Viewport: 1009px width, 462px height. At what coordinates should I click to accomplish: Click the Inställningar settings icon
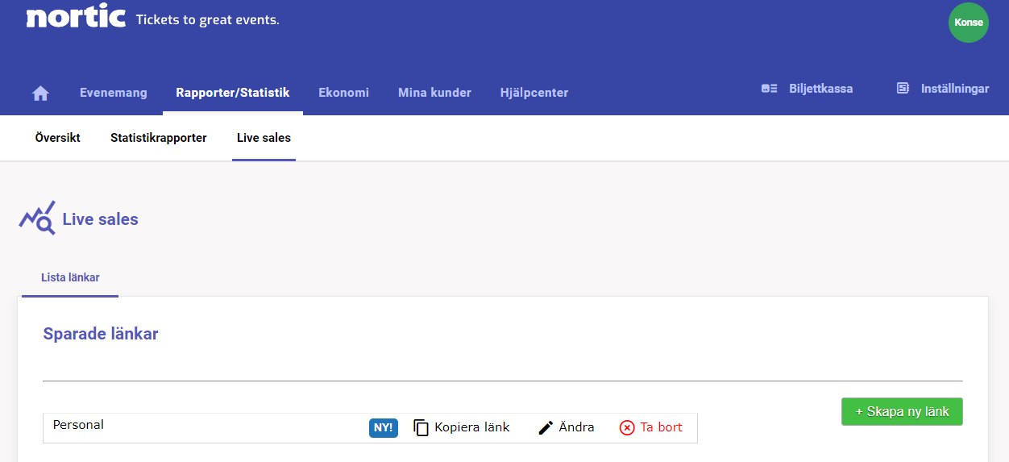coord(903,89)
